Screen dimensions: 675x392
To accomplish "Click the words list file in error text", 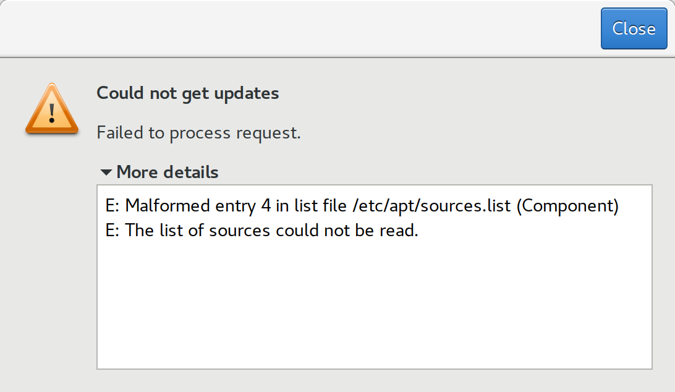I will (x=321, y=206).
